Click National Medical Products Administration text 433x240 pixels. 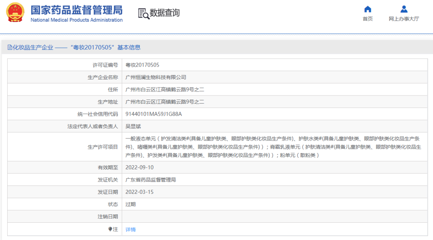coord(77,20)
